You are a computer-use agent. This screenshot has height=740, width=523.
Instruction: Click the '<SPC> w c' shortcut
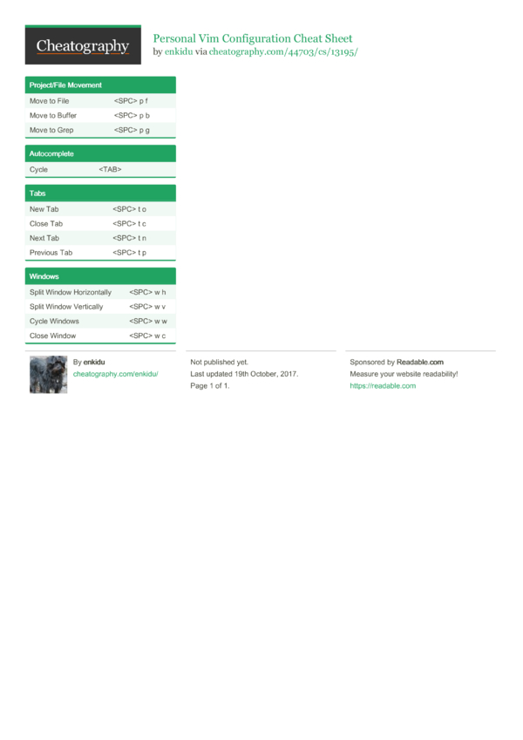tap(147, 336)
